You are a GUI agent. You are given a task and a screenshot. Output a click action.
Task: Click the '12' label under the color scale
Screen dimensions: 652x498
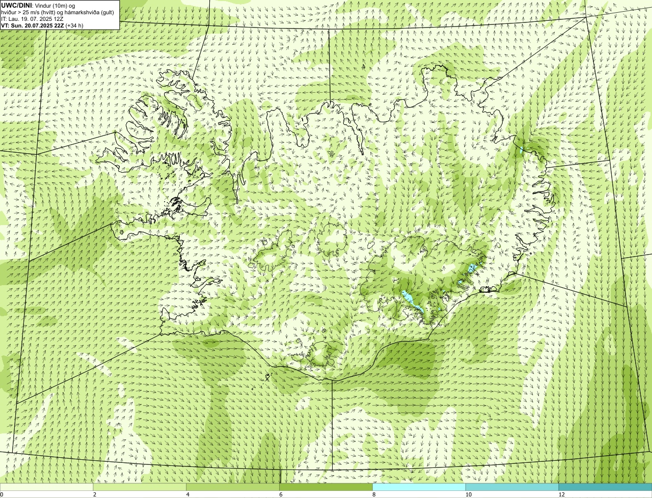(x=561, y=494)
